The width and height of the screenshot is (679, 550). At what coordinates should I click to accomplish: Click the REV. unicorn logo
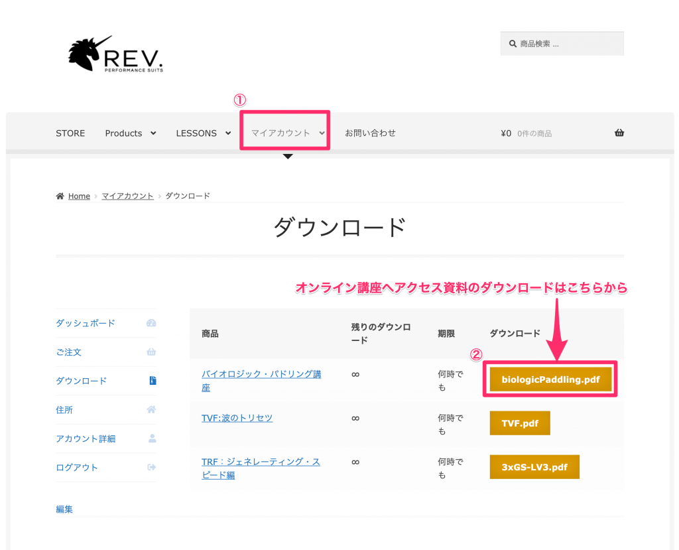coord(115,54)
